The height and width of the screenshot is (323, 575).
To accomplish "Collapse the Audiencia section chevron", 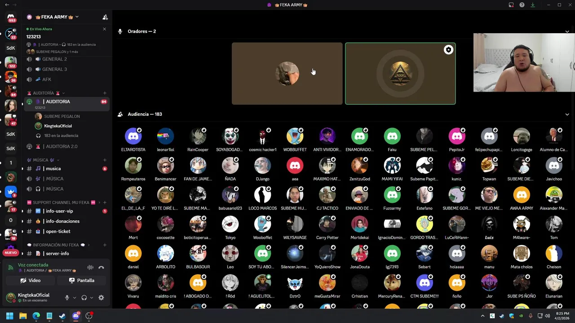I will 567,114.
